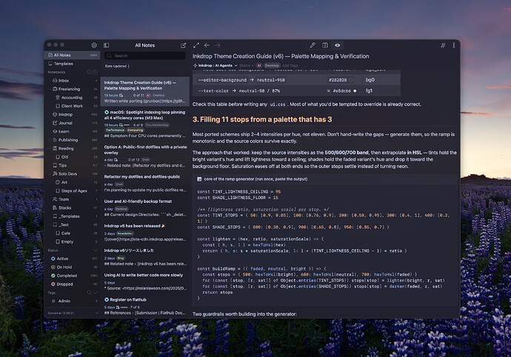Open the Steps of Ages notebook

(73, 191)
